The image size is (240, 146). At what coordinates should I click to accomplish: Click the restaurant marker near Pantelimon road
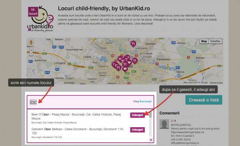click(135, 61)
